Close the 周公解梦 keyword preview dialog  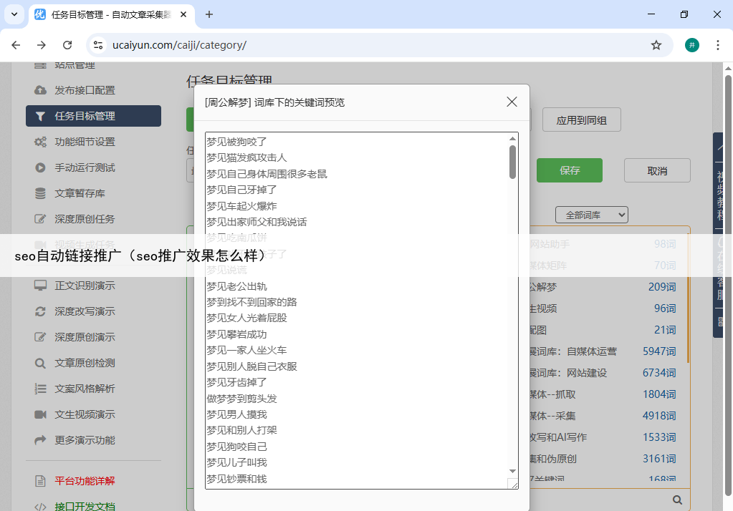click(x=512, y=102)
